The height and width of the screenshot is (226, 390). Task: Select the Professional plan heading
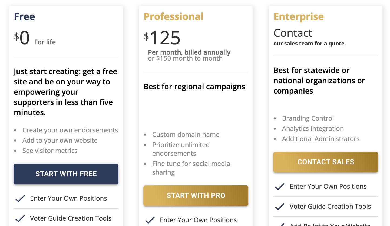coord(173,17)
